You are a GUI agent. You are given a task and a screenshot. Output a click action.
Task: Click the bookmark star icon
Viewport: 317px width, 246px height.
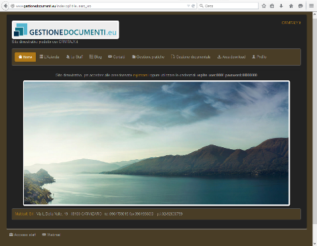point(264,6)
